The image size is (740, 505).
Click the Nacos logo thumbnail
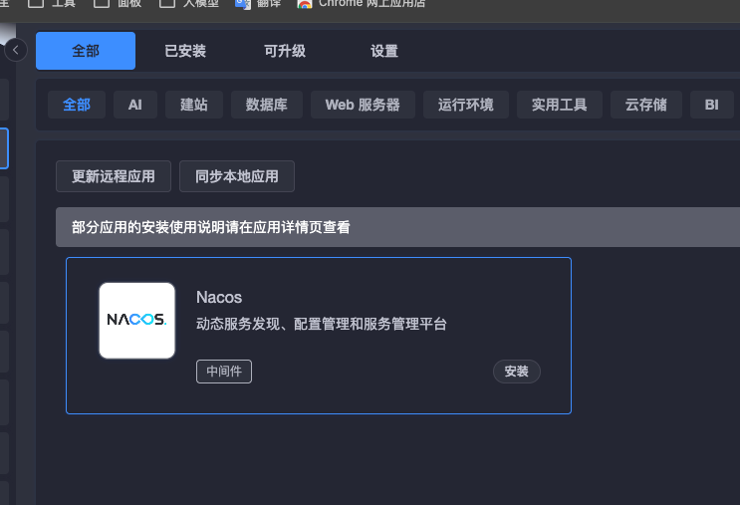pyautogui.click(x=136, y=320)
